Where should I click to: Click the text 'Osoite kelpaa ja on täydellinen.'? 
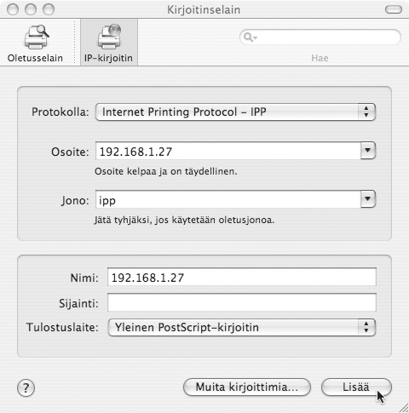[166, 171]
